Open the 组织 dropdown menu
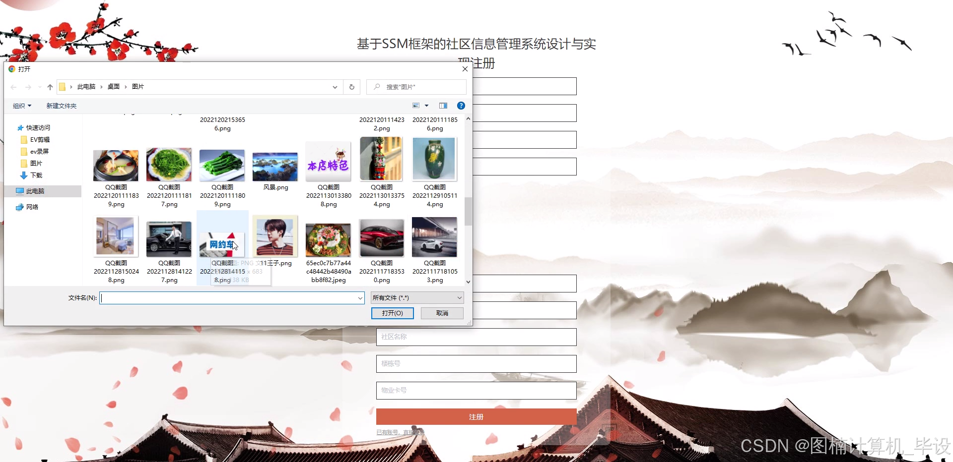 pyautogui.click(x=22, y=105)
